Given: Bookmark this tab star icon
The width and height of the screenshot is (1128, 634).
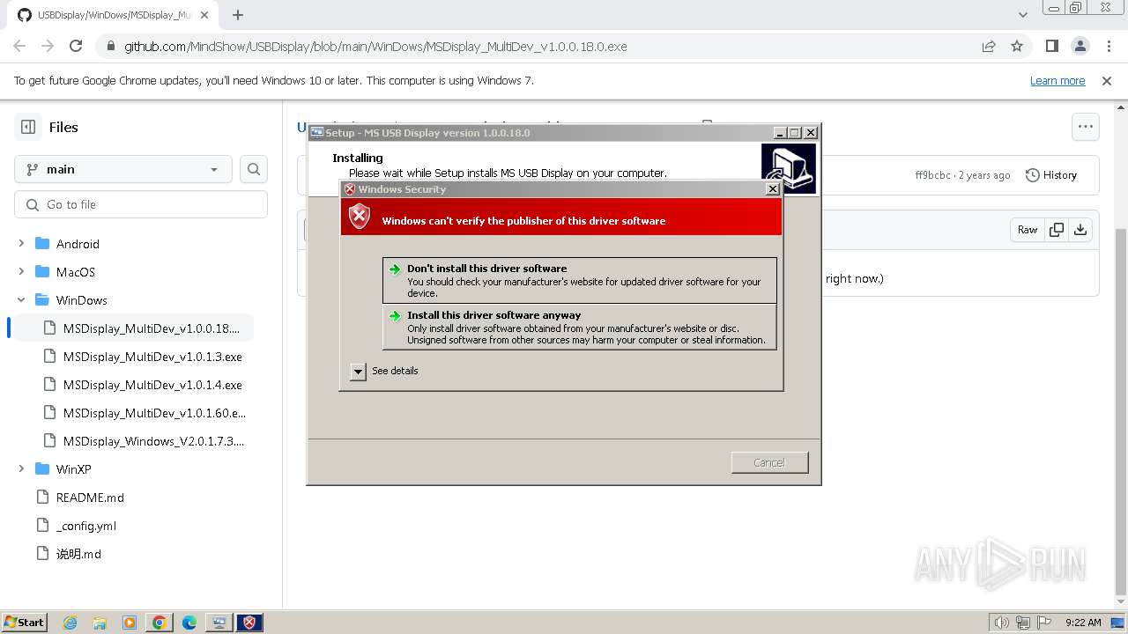Looking at the screenshot, I should point(1017,46).
